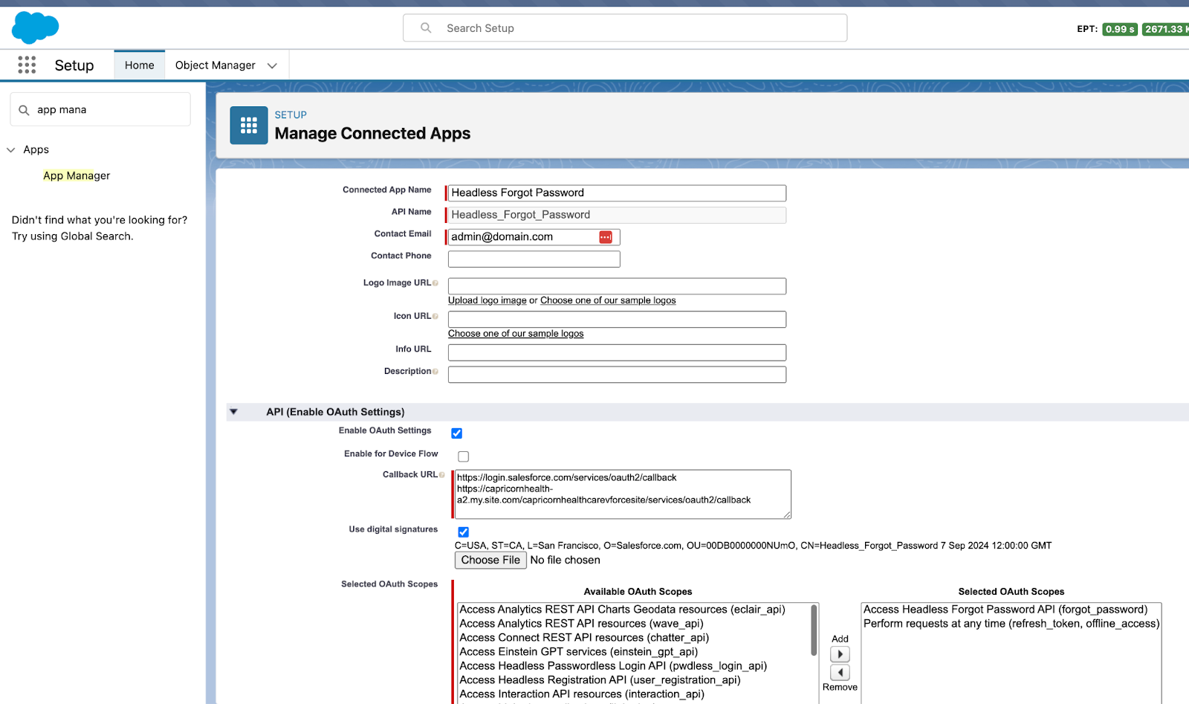
Task: Collapse the Apps section in the sidebar
Action: [10, 149]
